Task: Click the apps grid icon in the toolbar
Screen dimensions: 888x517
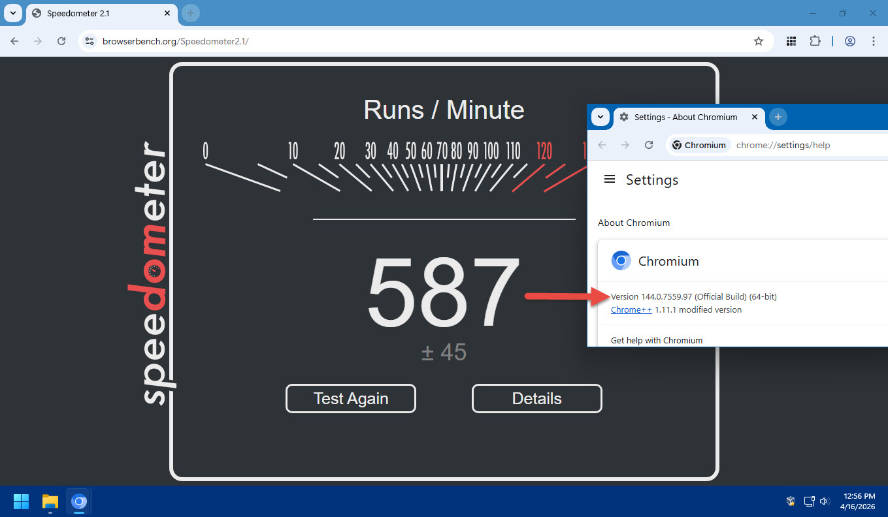Action: (791, 41)
